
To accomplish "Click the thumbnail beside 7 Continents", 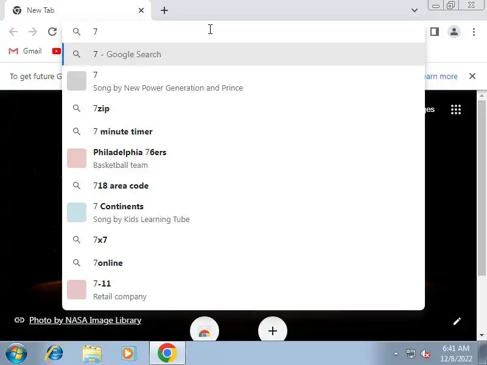I will click(77, 212).
